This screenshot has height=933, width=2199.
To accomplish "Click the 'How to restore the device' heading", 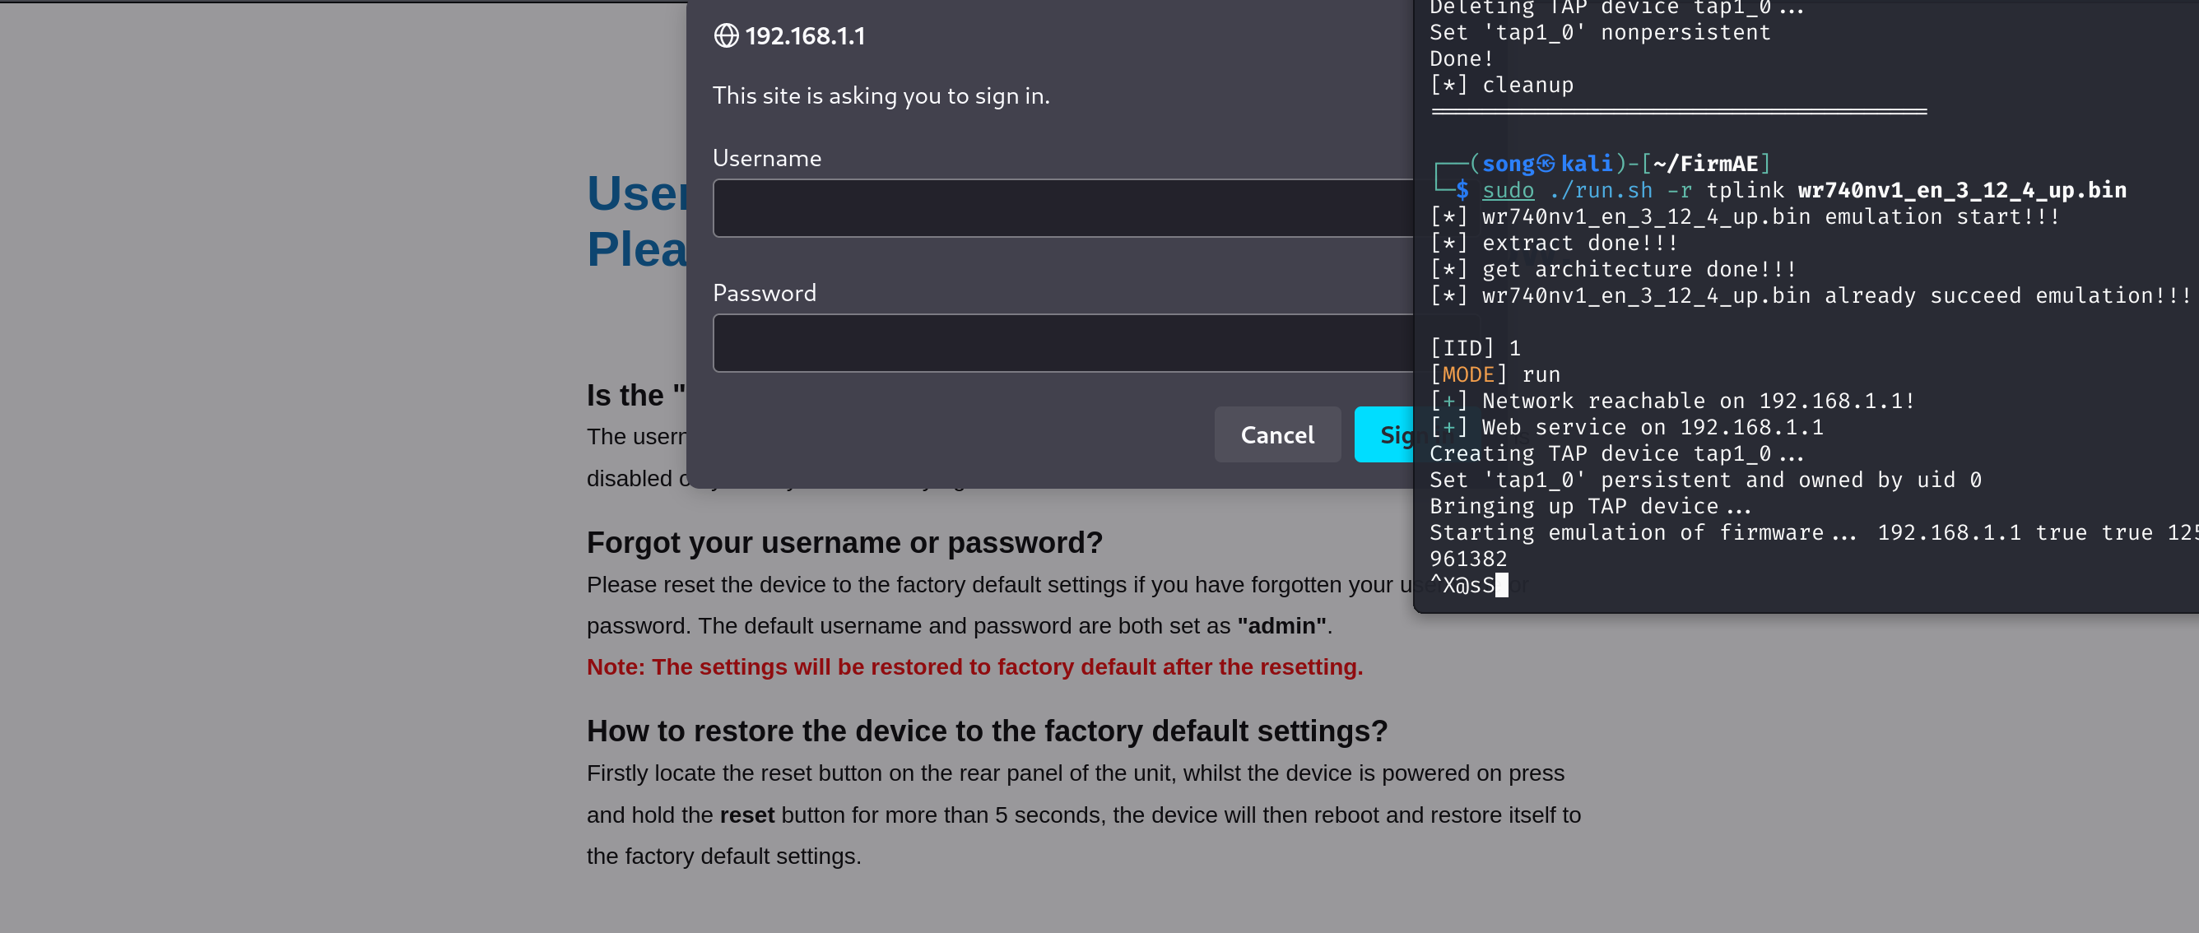I will point(987,731).
